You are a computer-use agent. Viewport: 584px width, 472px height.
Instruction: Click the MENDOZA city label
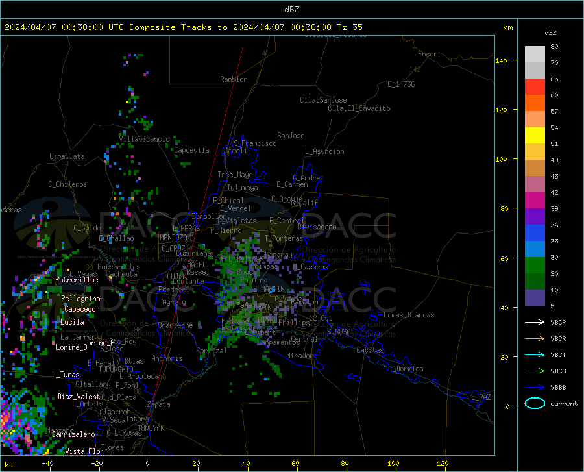pos(173,238)
